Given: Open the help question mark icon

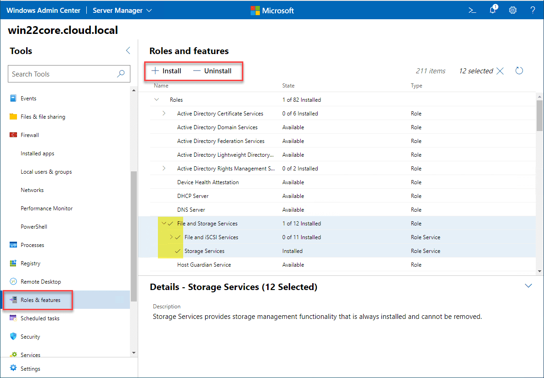Looking at the screenshot, I should (532, 10).
